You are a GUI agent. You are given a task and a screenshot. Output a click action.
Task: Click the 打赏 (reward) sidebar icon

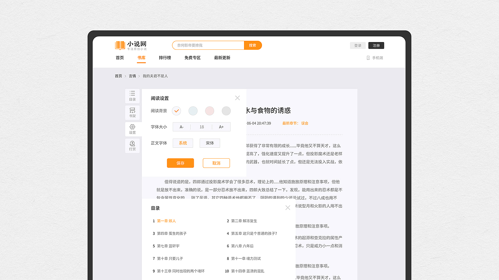(x=133, y=145)
